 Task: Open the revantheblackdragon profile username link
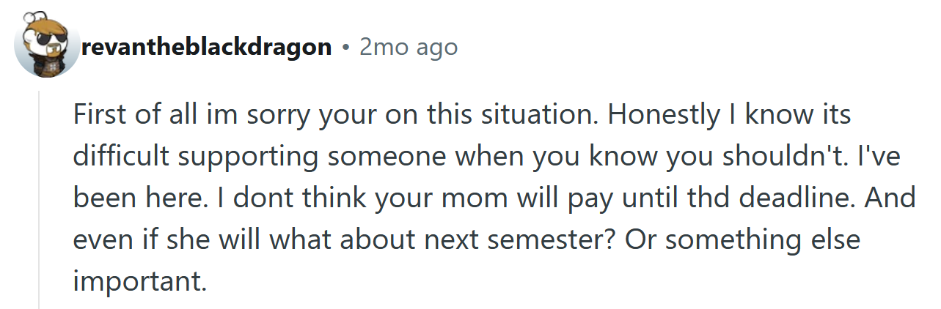click(208, 48)
